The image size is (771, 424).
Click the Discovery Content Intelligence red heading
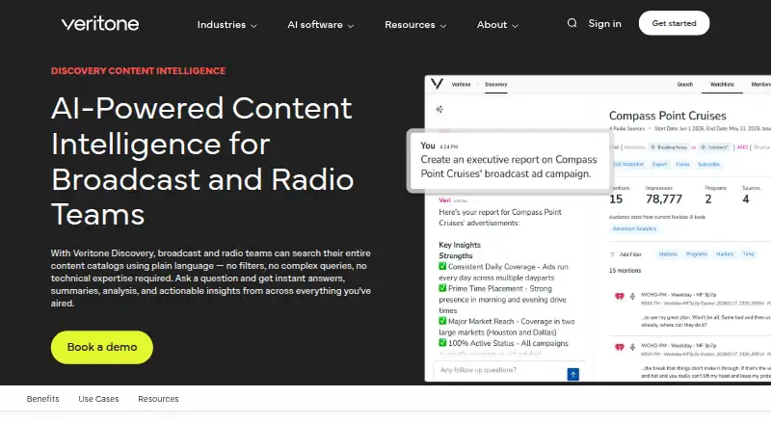pos(138,71)
